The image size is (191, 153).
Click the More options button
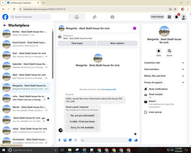coord(117,43)
